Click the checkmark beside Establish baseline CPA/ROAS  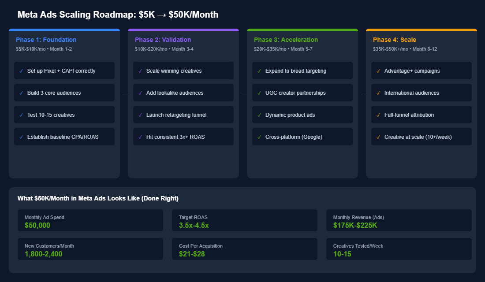22,137
